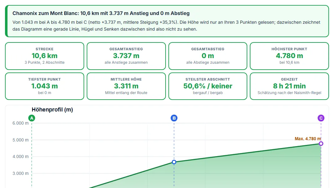Click the 'bei 0 m' caption
The width and height of the screenshot is (334, 188).
click(45, 93)
